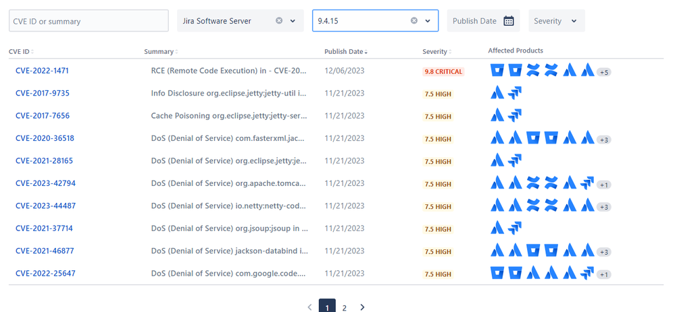Open CVE-2022-1471 details link

42,71
